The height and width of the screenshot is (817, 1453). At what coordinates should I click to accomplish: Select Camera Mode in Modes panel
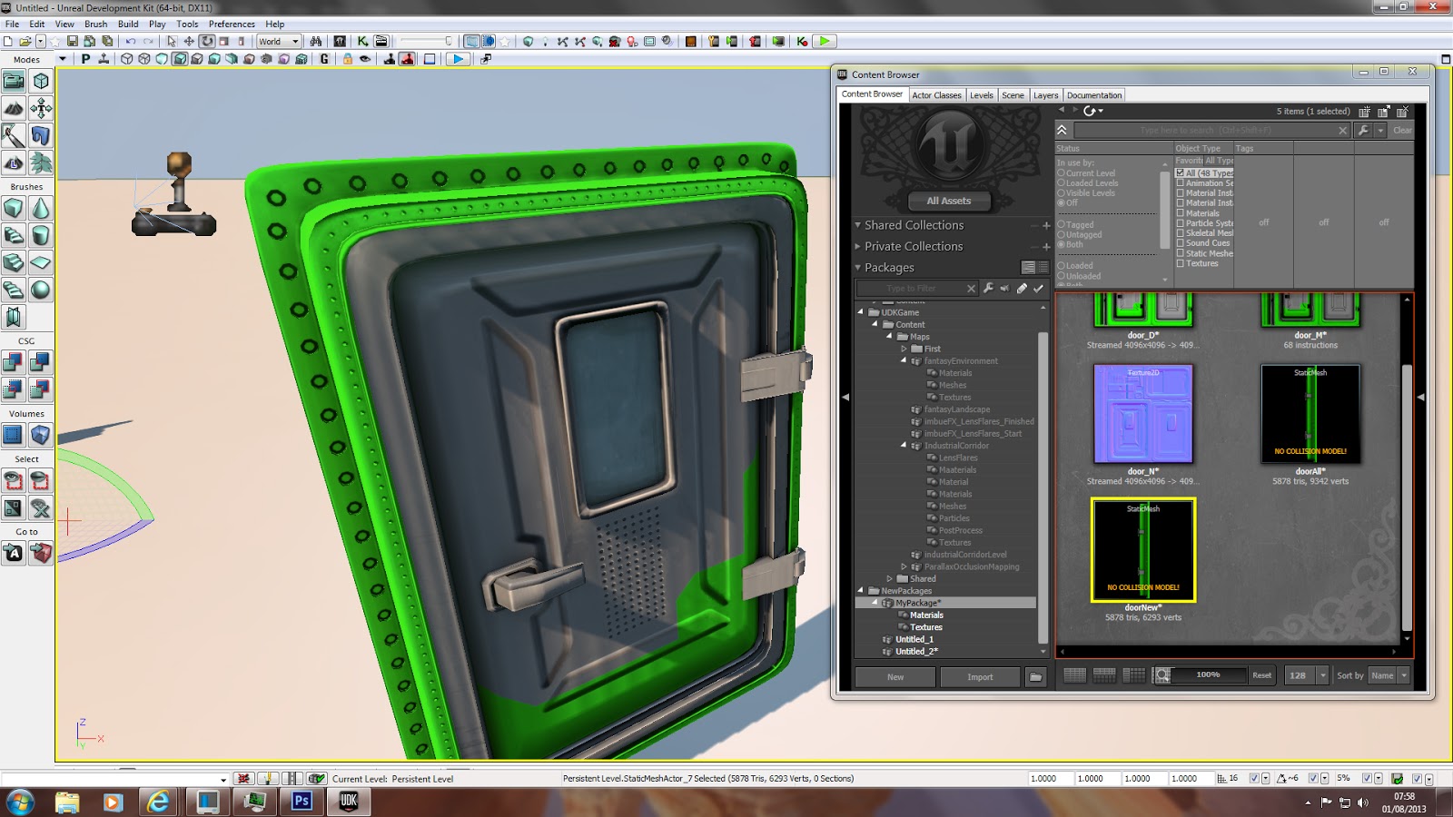(14, 82)
